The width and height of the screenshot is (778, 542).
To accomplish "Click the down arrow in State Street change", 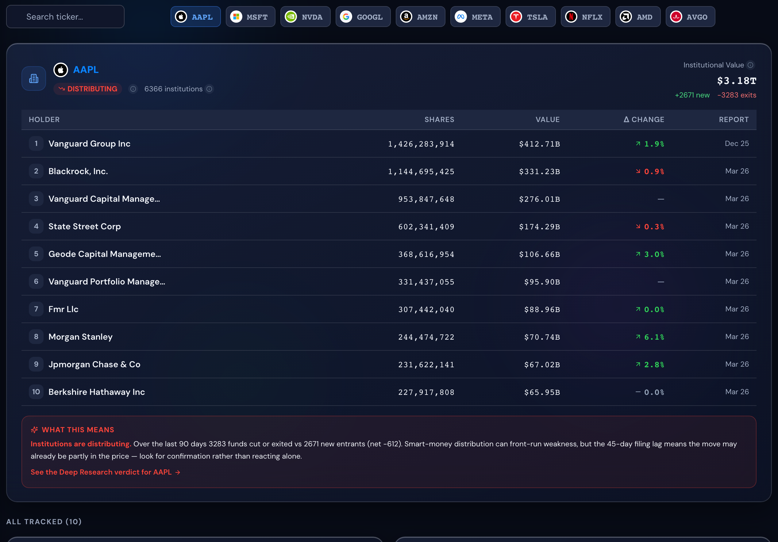I will point(638,227).
